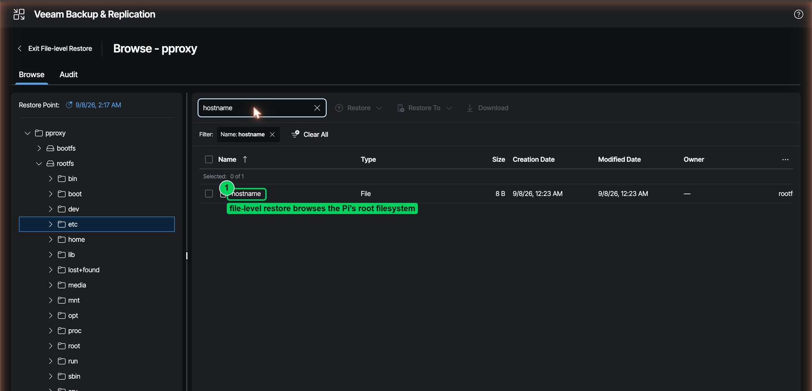This screenshot has width=812, height=391.
Task: Click the opt folder icon
Action: click(62, 316)
